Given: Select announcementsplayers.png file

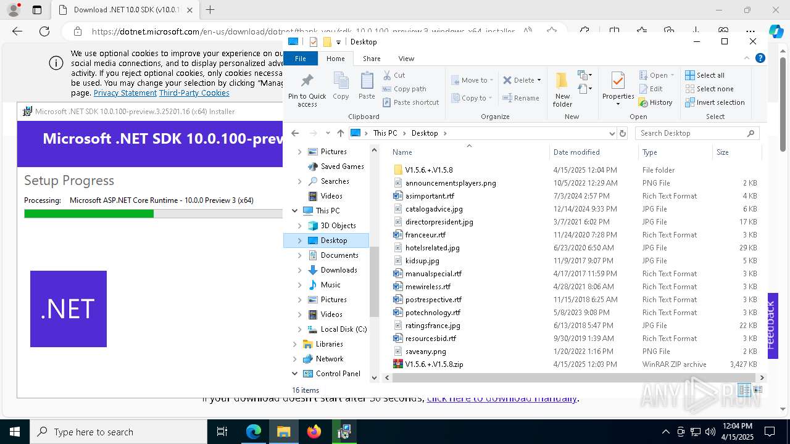Looking at the screenshot, I should pyautogui.click(x=451, y=183).
